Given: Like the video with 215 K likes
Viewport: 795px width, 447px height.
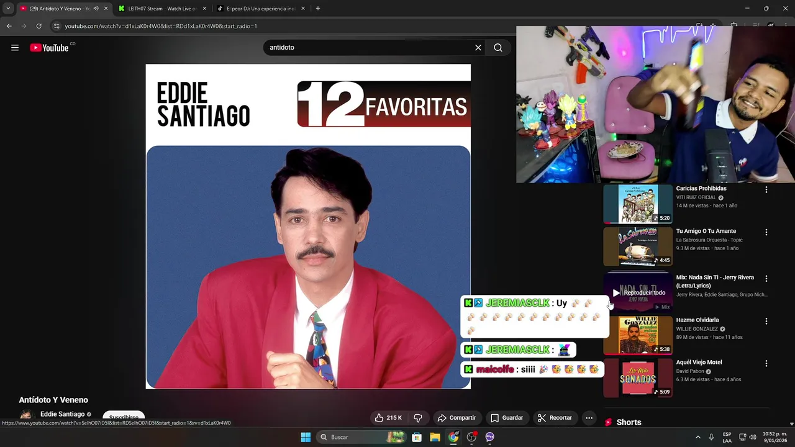Looking at the screenshot, I should point(388,418).
